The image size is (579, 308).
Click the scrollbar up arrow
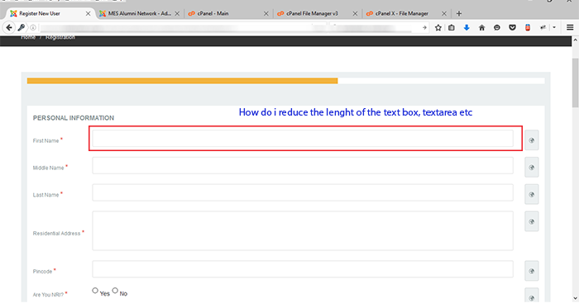pyautogui.click(x=576, y=40)
